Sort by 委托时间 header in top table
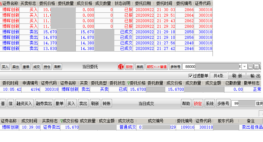Screen dimensions: 263x142 click(164, 3)
